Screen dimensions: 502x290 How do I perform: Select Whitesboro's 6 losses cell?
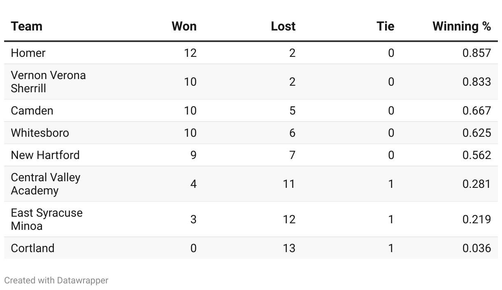(292, 133)
